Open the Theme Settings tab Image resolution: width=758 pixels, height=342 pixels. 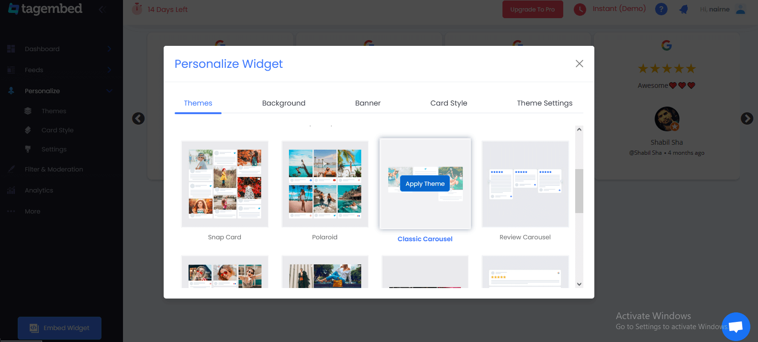545,103
